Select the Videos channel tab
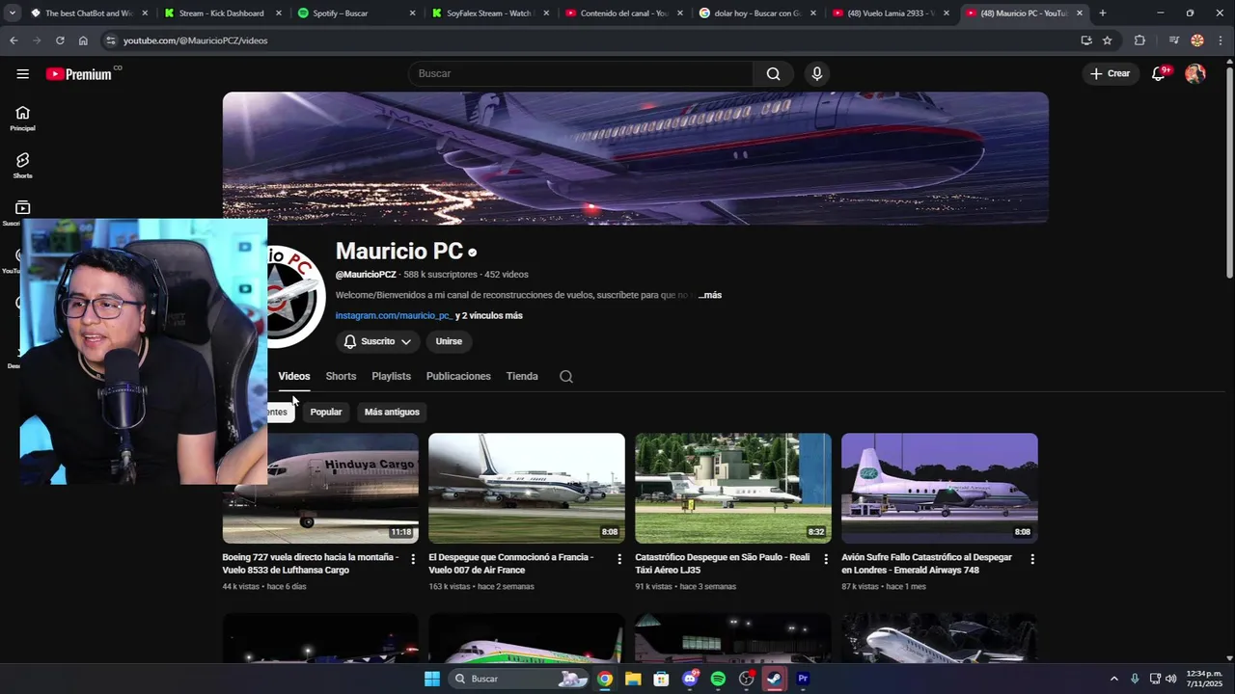1235x694 pixels. [x=294, y=376]
